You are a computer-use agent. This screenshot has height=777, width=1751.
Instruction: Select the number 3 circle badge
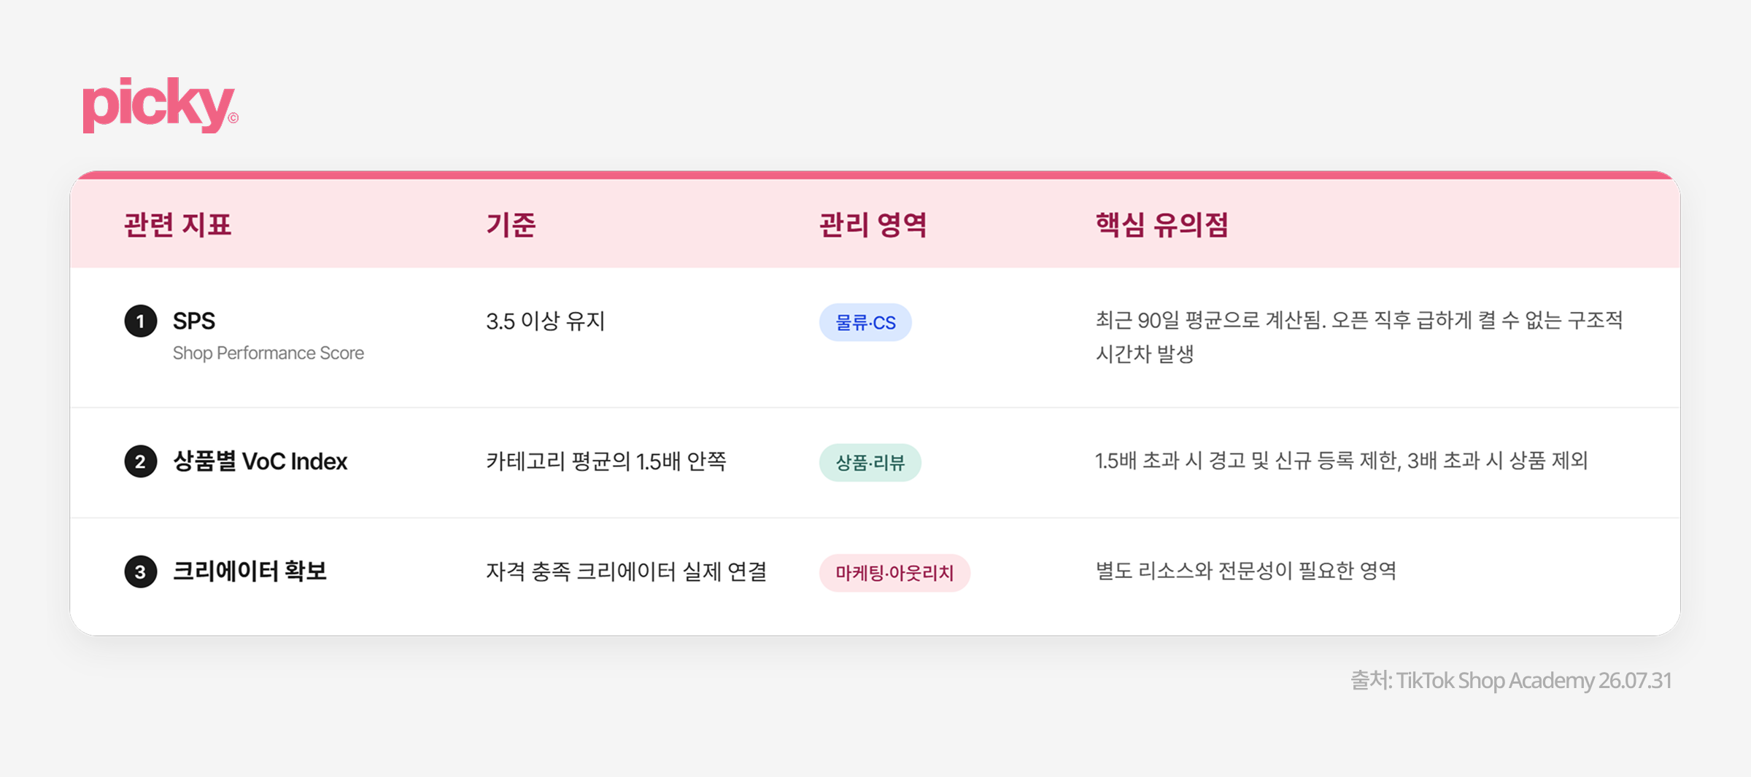[x=141, y=572]
